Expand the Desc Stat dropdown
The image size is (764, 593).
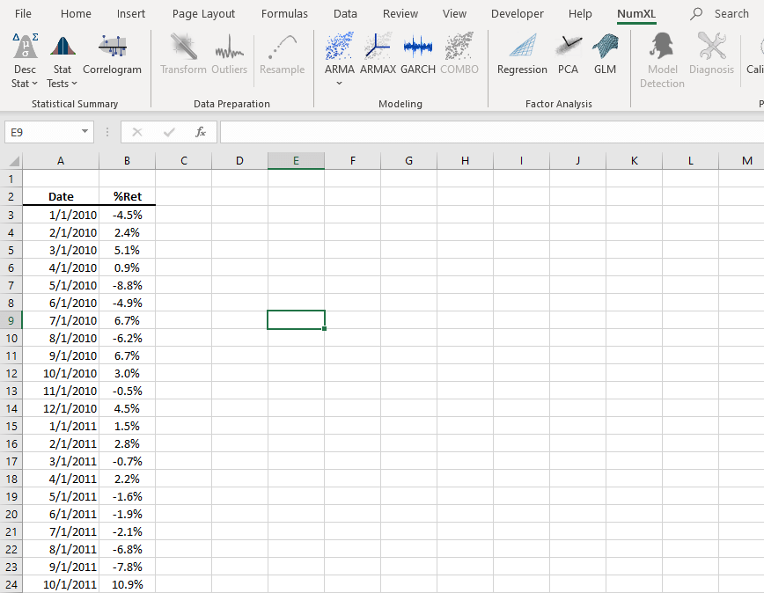coord(25,83)
